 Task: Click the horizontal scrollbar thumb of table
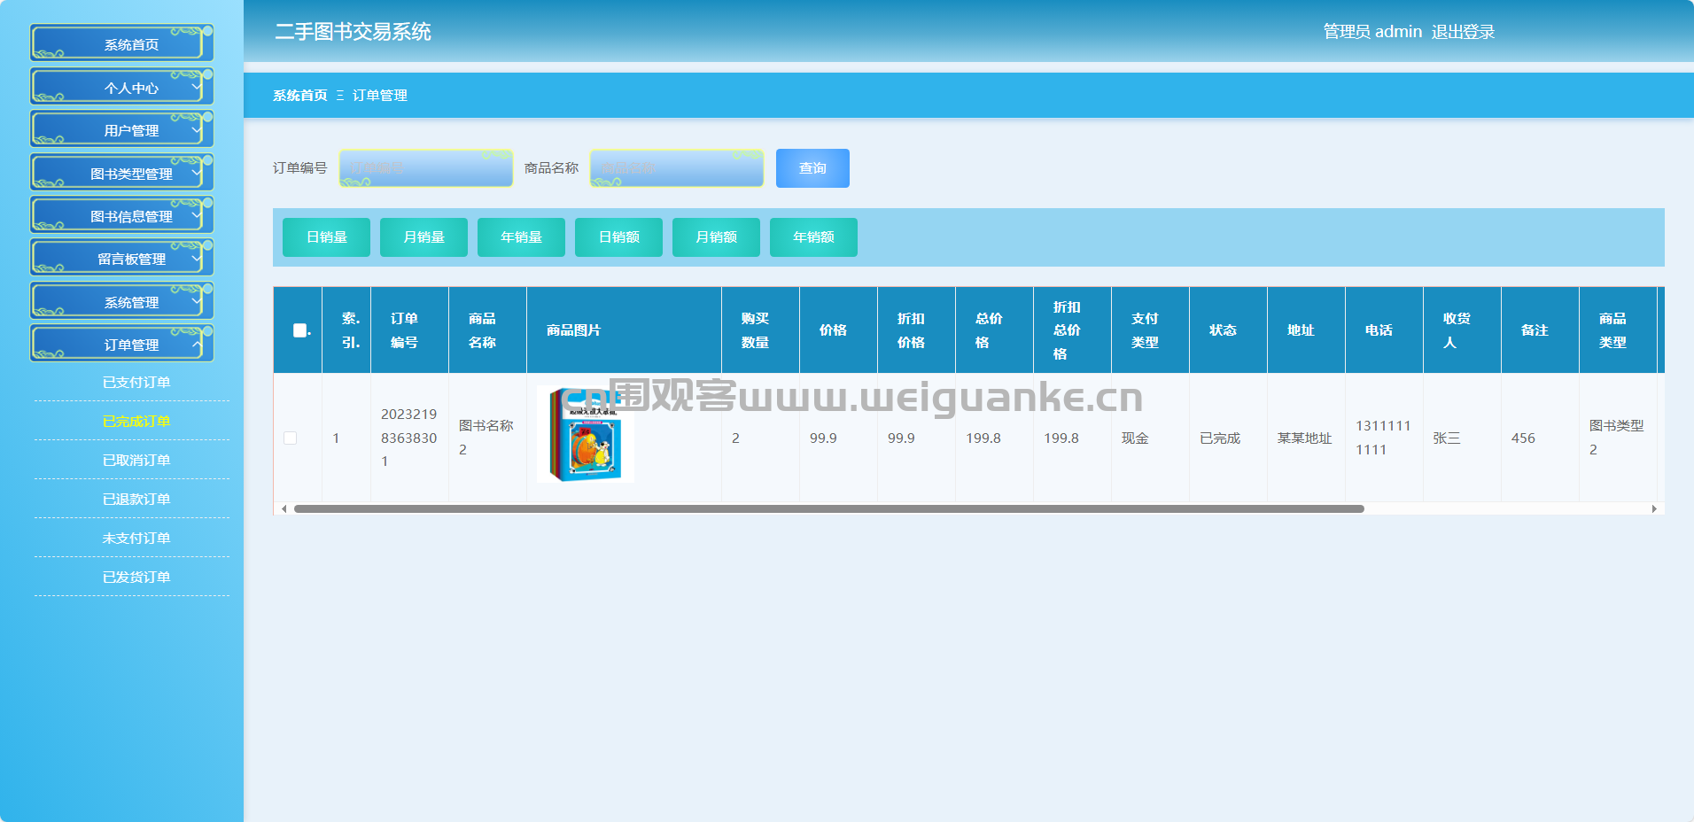coord(828,508)
